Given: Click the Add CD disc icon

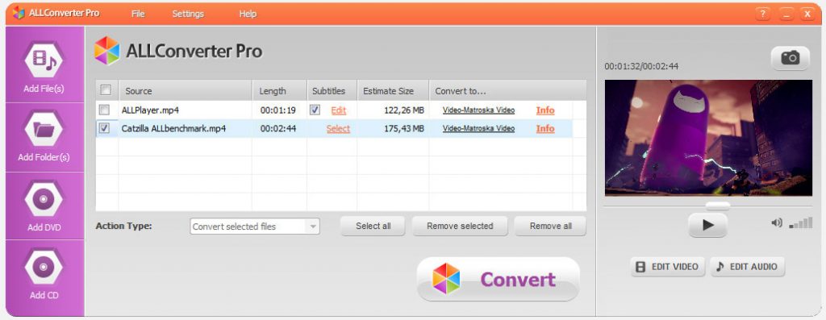Looking at the screenshot, I should 44,267.
